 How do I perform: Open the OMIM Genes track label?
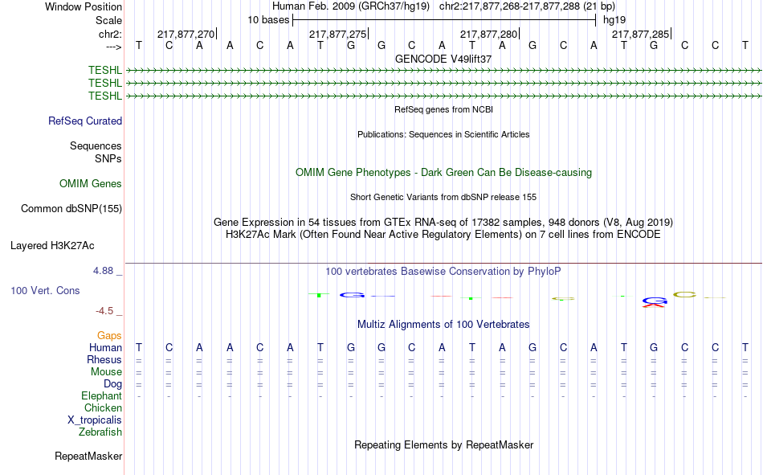[91, 184]
